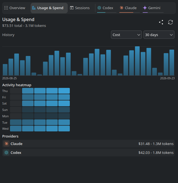178x183 pixels.
Task: Click the 'Thu' heatmap row label
Action: tap(5, 91)
